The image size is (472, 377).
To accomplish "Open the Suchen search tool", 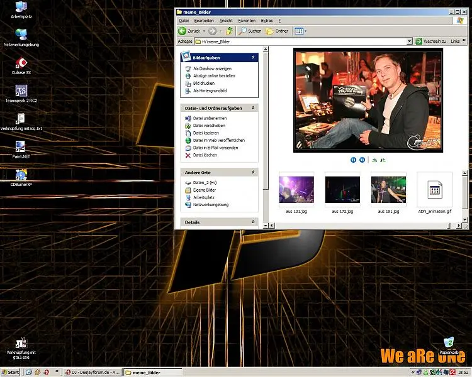I will tap(250, 31).
